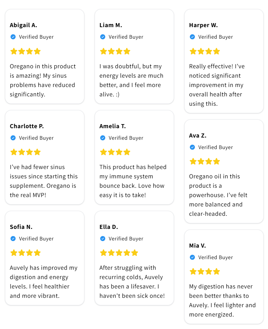Click the Verified Buyer label under Mia V.

pyautogui.click(x=215, y=257)
